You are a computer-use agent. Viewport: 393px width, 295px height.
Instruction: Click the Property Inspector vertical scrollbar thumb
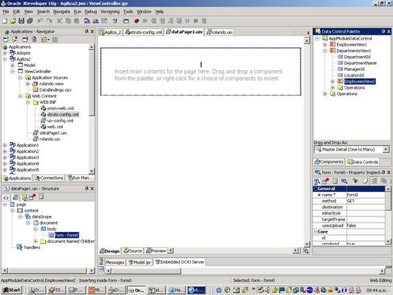[388, 201]
